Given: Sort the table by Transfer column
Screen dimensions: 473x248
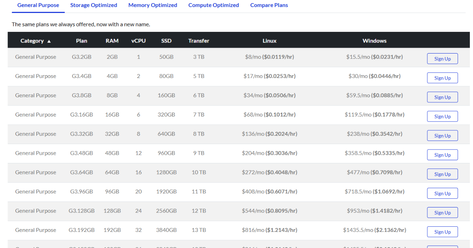Looking at the screenshot, I should point(199,41).
